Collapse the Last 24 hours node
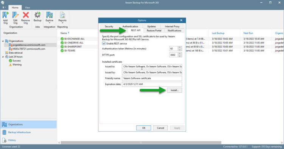 click(x=3, y=57)
